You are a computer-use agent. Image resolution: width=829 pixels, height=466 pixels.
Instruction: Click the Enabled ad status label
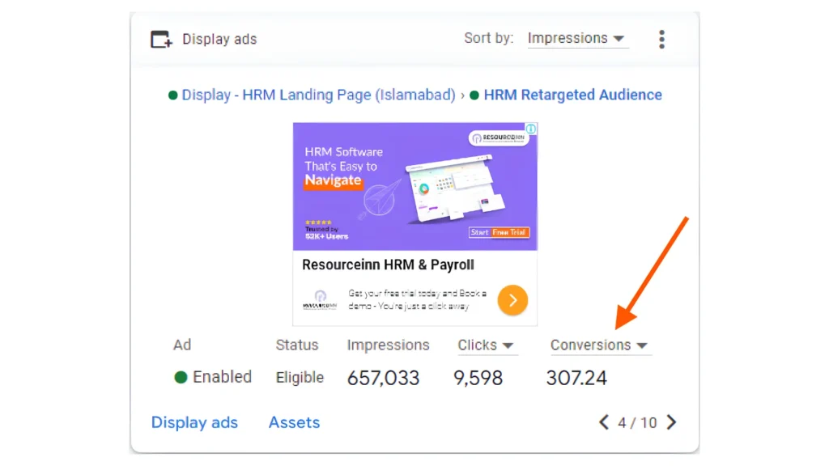pyautogui.click(x=222, y=377)
